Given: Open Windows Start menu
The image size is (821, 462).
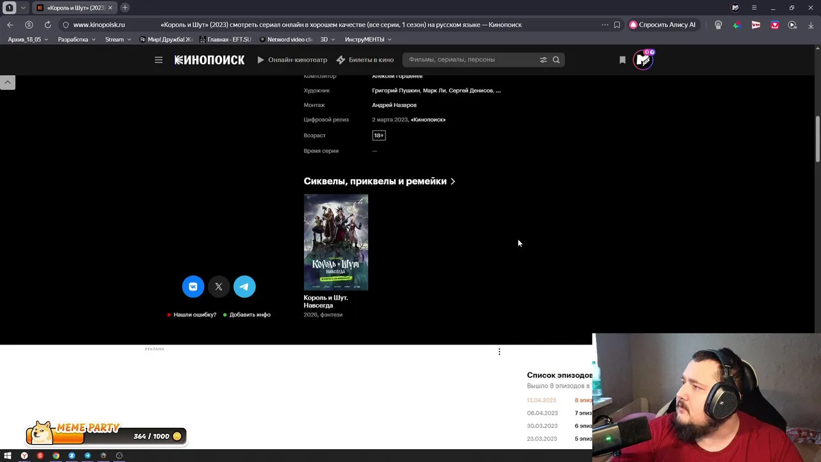Looking at the screenshot, I should coord(8,456).
